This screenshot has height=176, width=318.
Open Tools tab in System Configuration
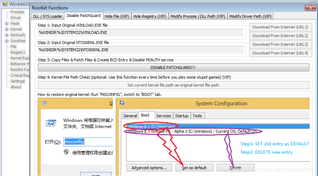point(197,116)
